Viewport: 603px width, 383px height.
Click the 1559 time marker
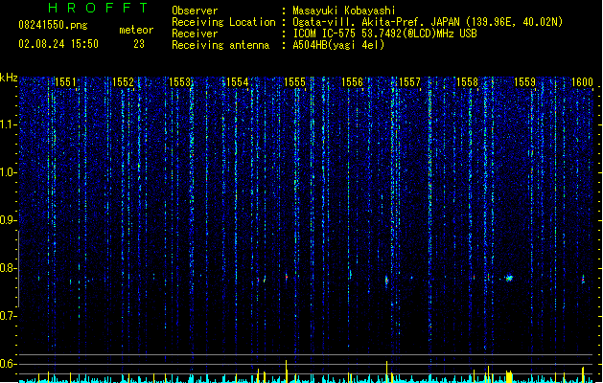click(x=524, y=82)
